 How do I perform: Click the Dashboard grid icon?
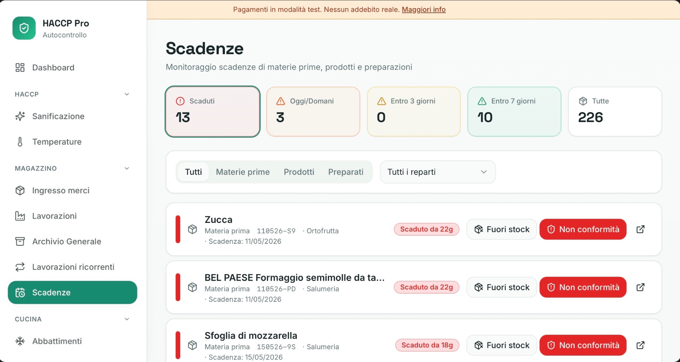[x=20, y=68]
